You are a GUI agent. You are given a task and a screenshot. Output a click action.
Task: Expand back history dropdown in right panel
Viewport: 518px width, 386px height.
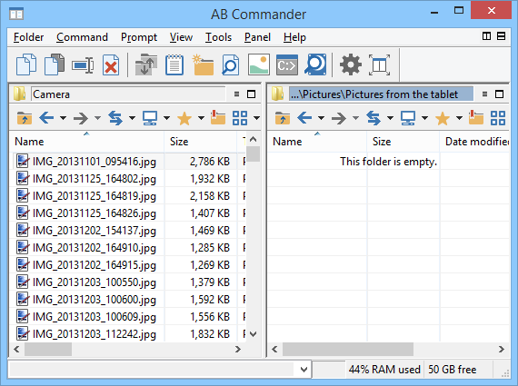click(x=321, y=118)
